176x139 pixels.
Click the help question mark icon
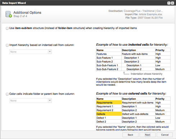point(169,3)
